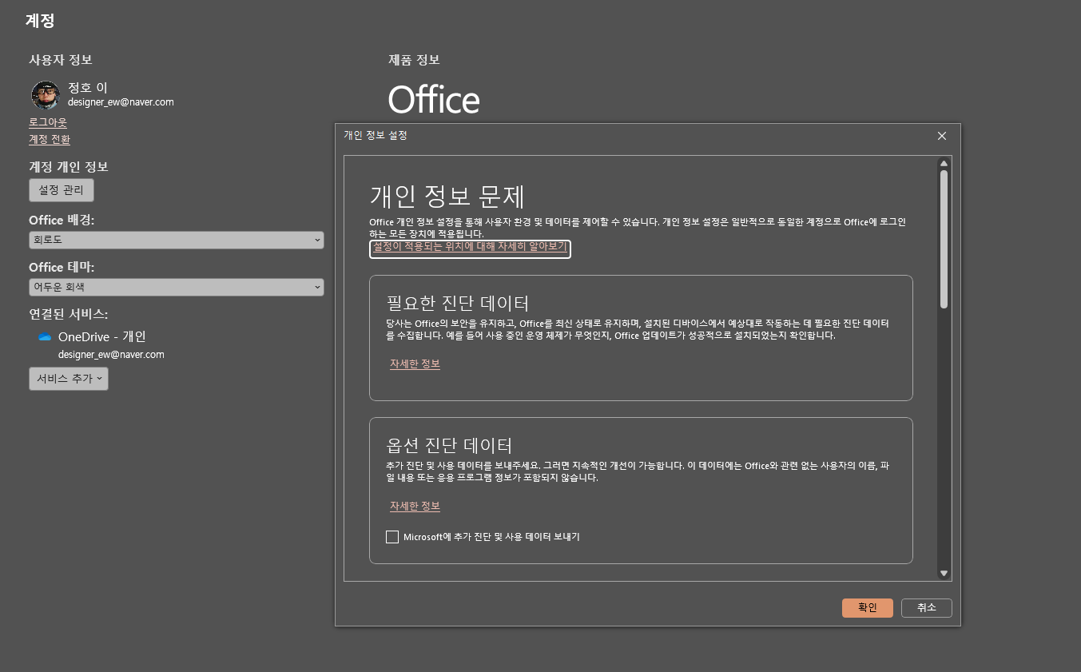Click the 연결된 서비스: label
The width and height of the screenshot is (1081, 672).
pos(69,315)
